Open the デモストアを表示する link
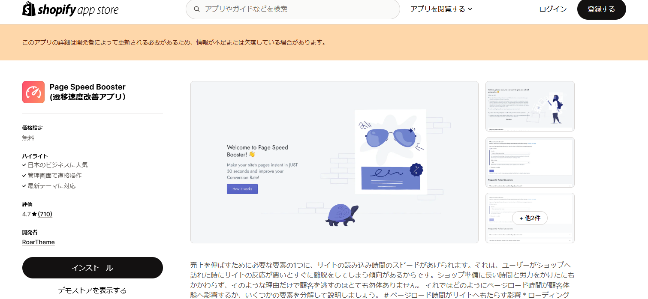 click(x=93, y=290)
